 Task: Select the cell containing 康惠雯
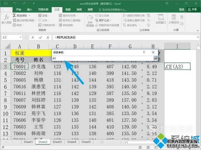click(x=38, y=86)
